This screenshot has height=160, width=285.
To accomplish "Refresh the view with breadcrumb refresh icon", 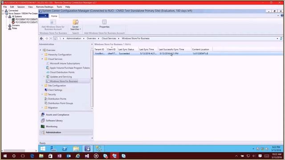I will point(281,39).
